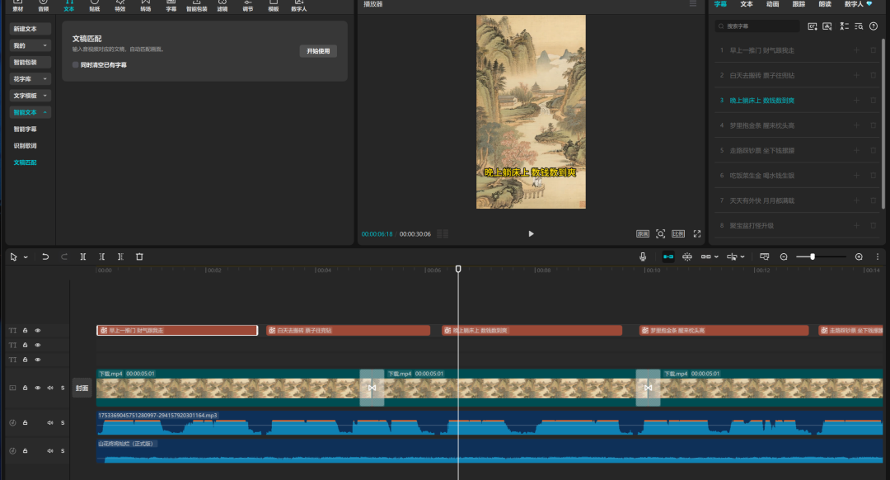This screenshot has width=890, height=480.
Task: Play the video preview
Action: coord(531,233)
